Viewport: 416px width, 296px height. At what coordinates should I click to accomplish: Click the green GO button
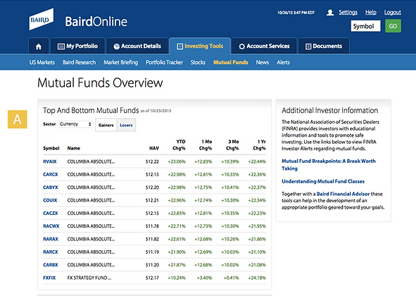click(393, 26)
